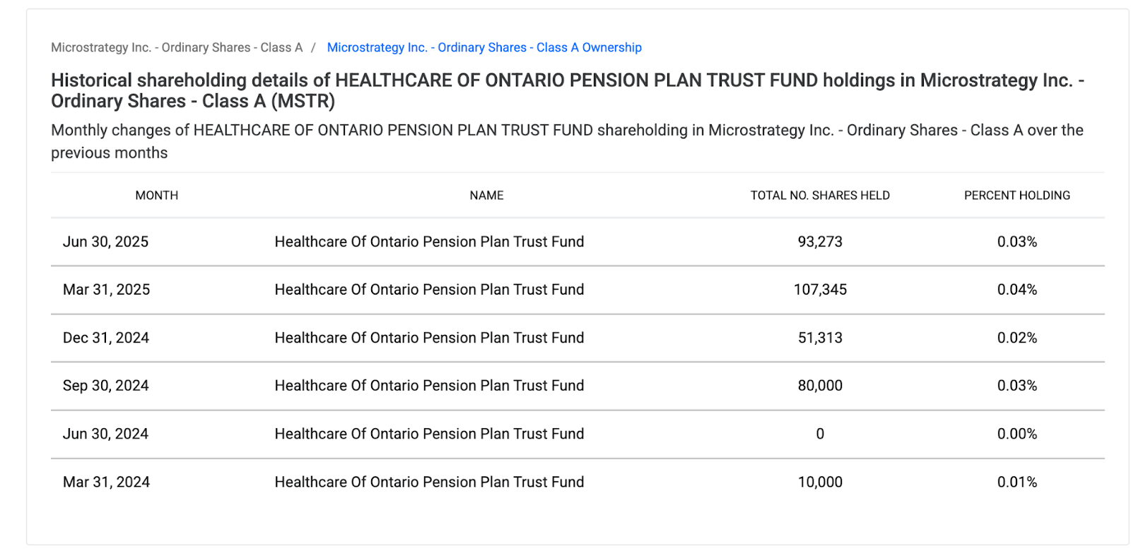Screen dimensions: 1131x549
Task: Open the blue Class A Ownership breadcrumb link
Action: pos(484,47)
